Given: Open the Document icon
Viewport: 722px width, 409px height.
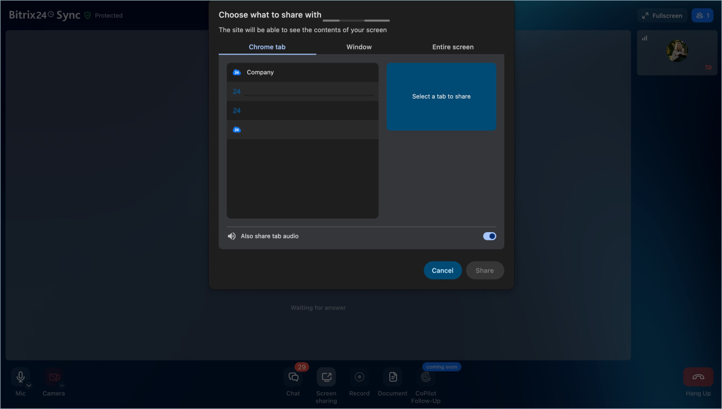Looking at the screenshot, I should pyautogui.click(x=393, y=377).
